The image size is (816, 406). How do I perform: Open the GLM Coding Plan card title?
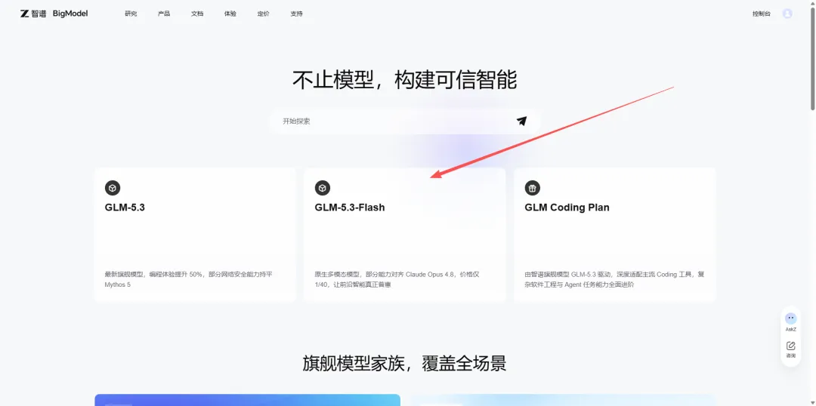(567, 208)
